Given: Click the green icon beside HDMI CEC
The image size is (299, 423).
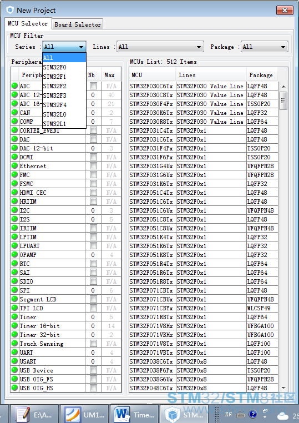Looking at the screenshot, I should click(14, 193).
